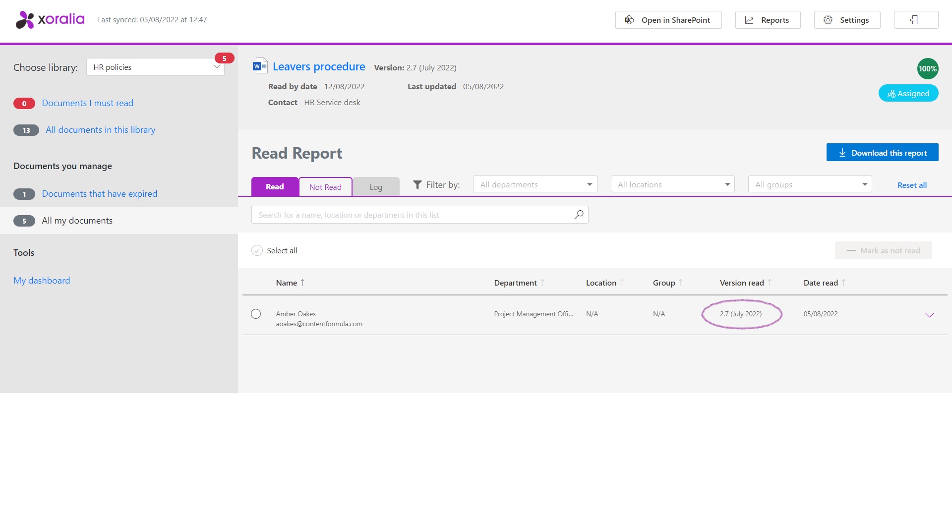Open the Choose library dropdown
The height and width of the screenshot is (525, 952).
click(155, 67)
